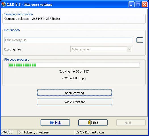Screen dimensions: 149x136
Task: Click the ZAR application icon in title bar
Action: pos(4,4)
